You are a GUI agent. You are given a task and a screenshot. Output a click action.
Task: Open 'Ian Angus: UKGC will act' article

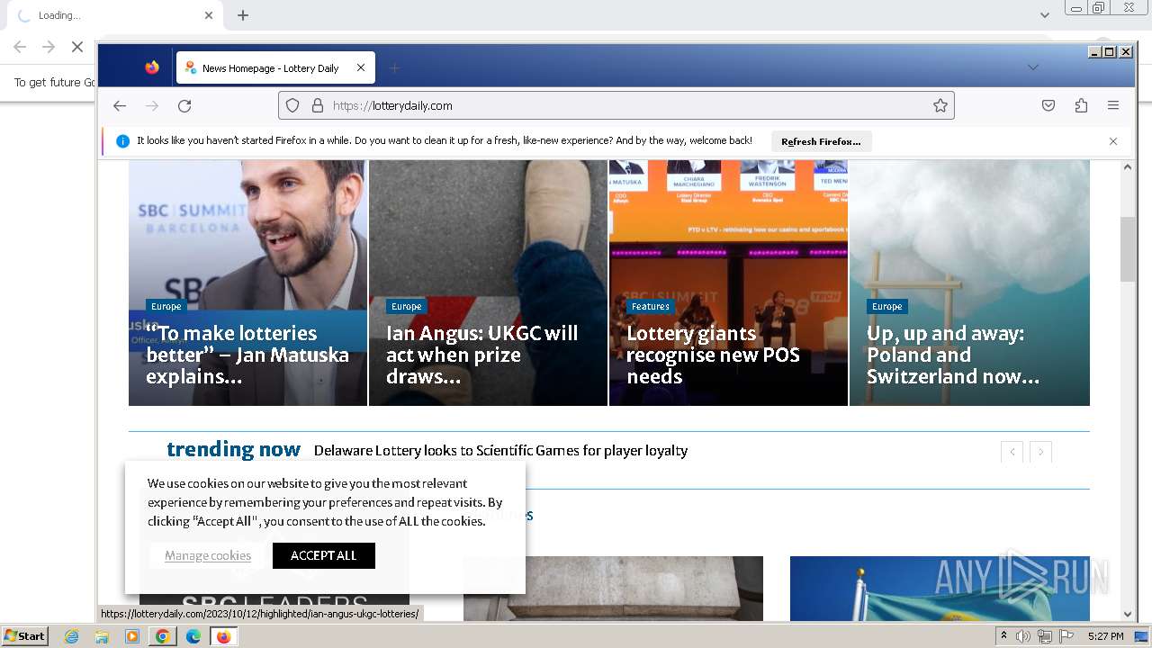pos(482,355)
